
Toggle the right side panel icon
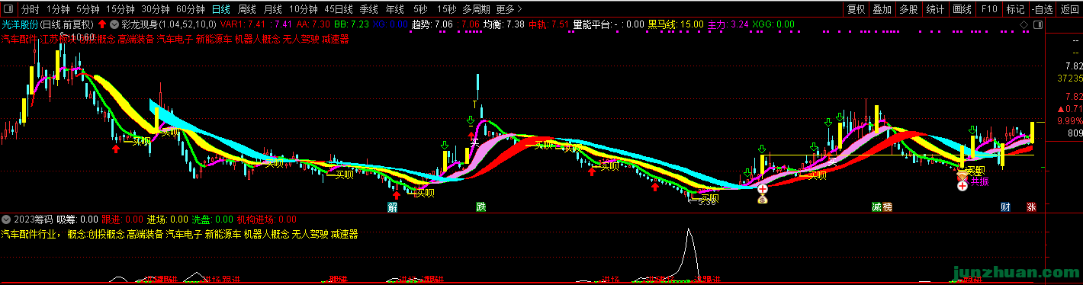(x=1038, y=24)
